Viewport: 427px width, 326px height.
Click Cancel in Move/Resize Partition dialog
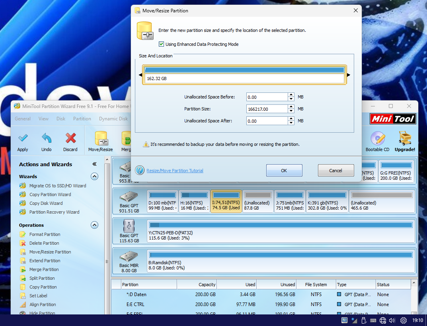336,170
